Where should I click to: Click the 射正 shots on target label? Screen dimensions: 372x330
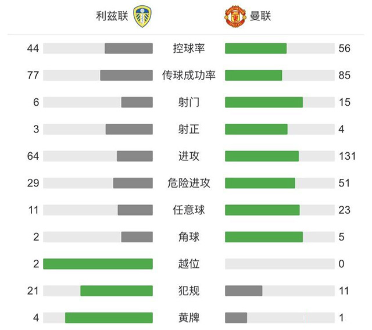click(189, 129)
